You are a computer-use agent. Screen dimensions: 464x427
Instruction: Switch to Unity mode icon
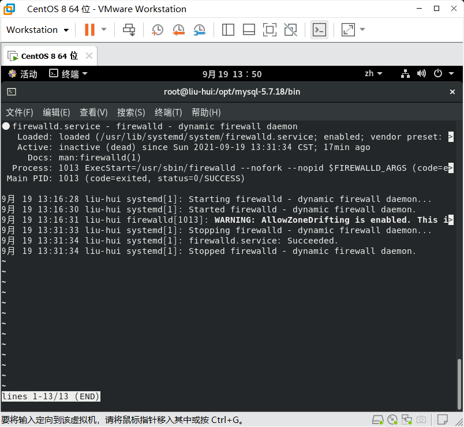(291, 29)
